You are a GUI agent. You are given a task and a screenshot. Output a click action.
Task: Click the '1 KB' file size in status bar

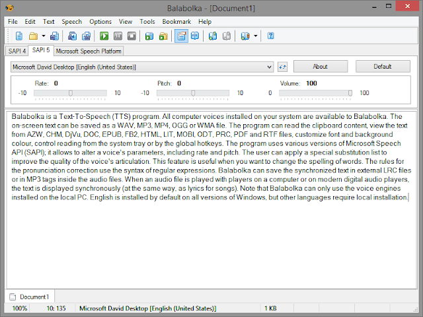coord(270,308)
